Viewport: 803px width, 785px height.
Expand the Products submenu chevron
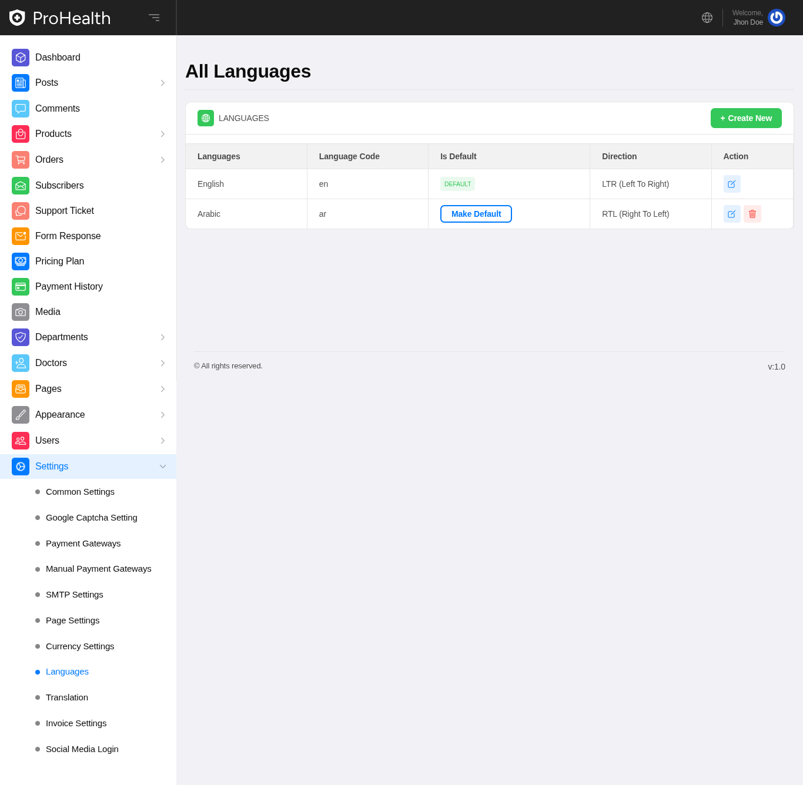[x=163, y=134]
